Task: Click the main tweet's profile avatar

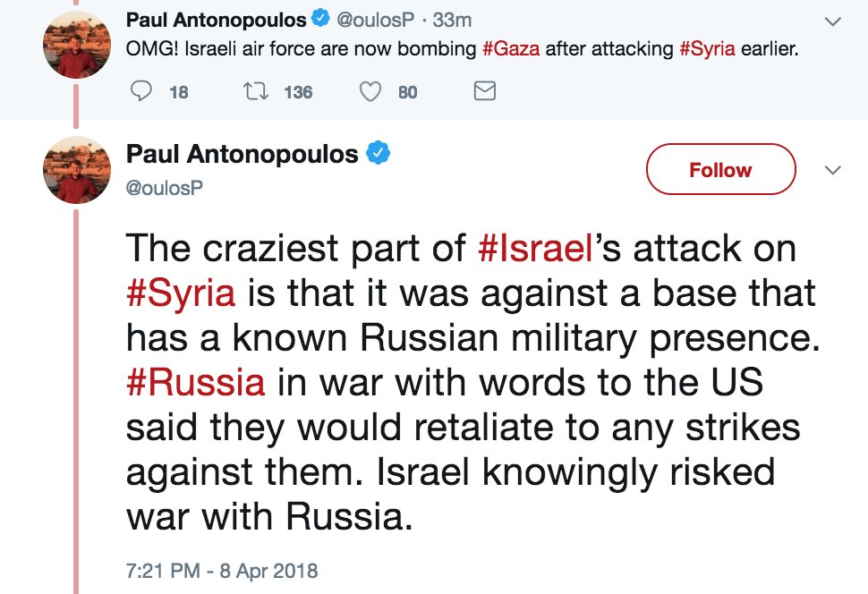Action: click(x=77, y=170)
